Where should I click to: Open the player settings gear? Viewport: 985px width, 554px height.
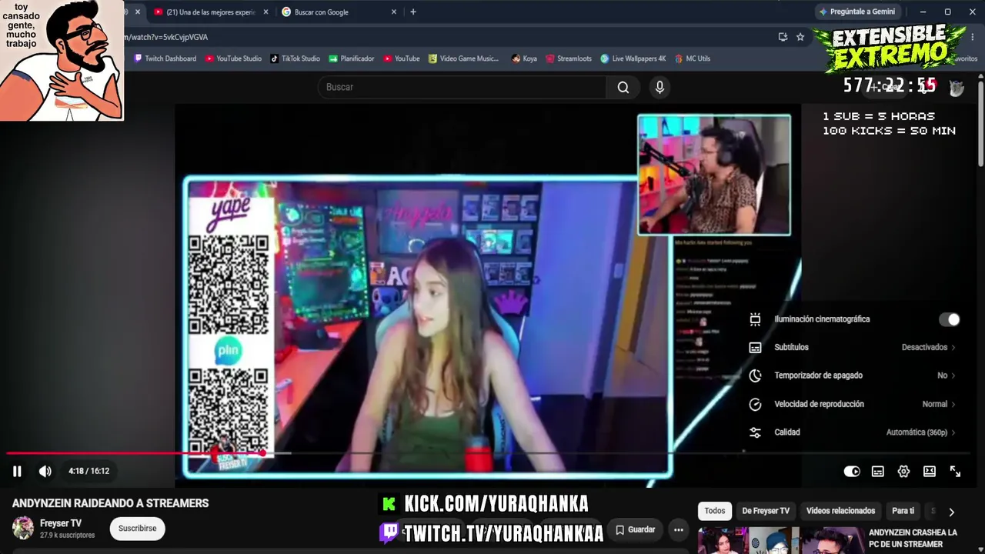903,472
